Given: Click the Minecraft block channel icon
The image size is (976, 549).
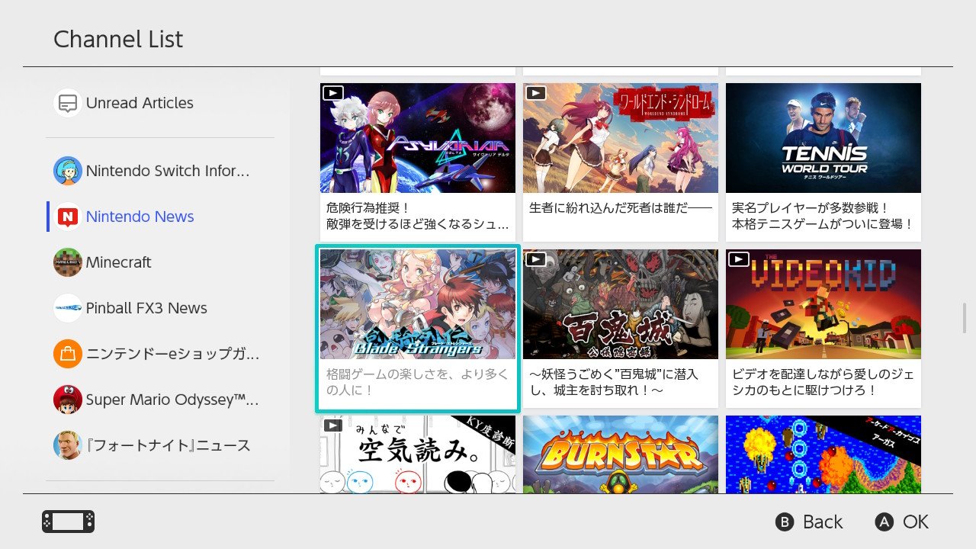Looking at the screenshot, I should pyautogui.click(x=68, y=262).
